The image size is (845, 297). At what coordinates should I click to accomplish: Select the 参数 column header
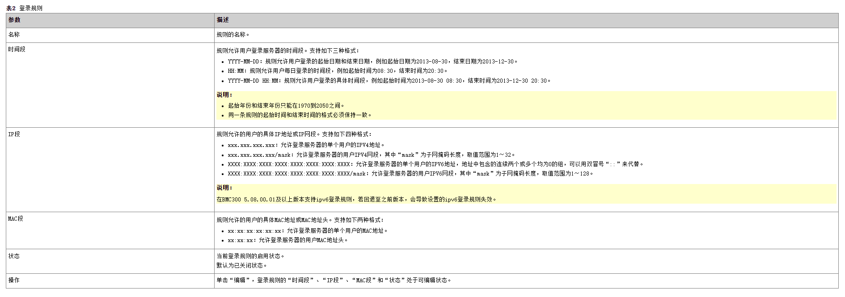click(14, 20)
